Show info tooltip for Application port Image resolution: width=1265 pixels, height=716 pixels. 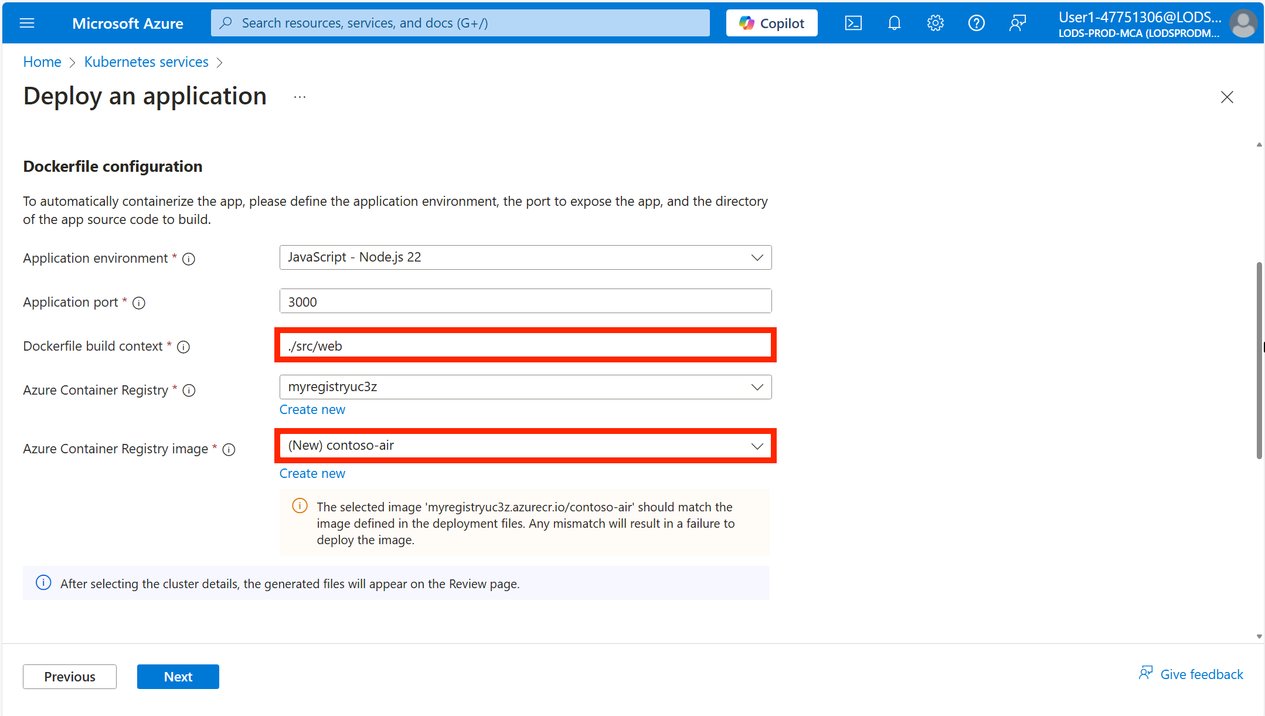[x=139, y=303]
